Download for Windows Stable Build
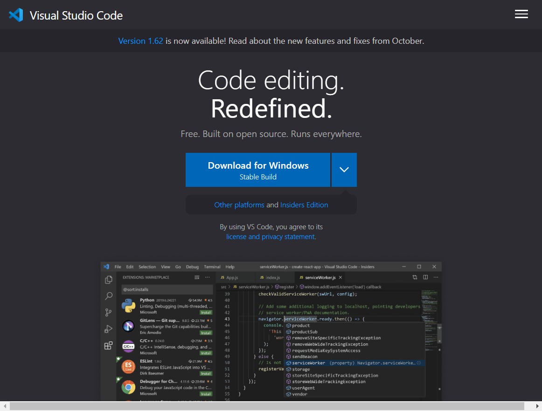This screenshot has height=411, width=542. pos(258,170)
